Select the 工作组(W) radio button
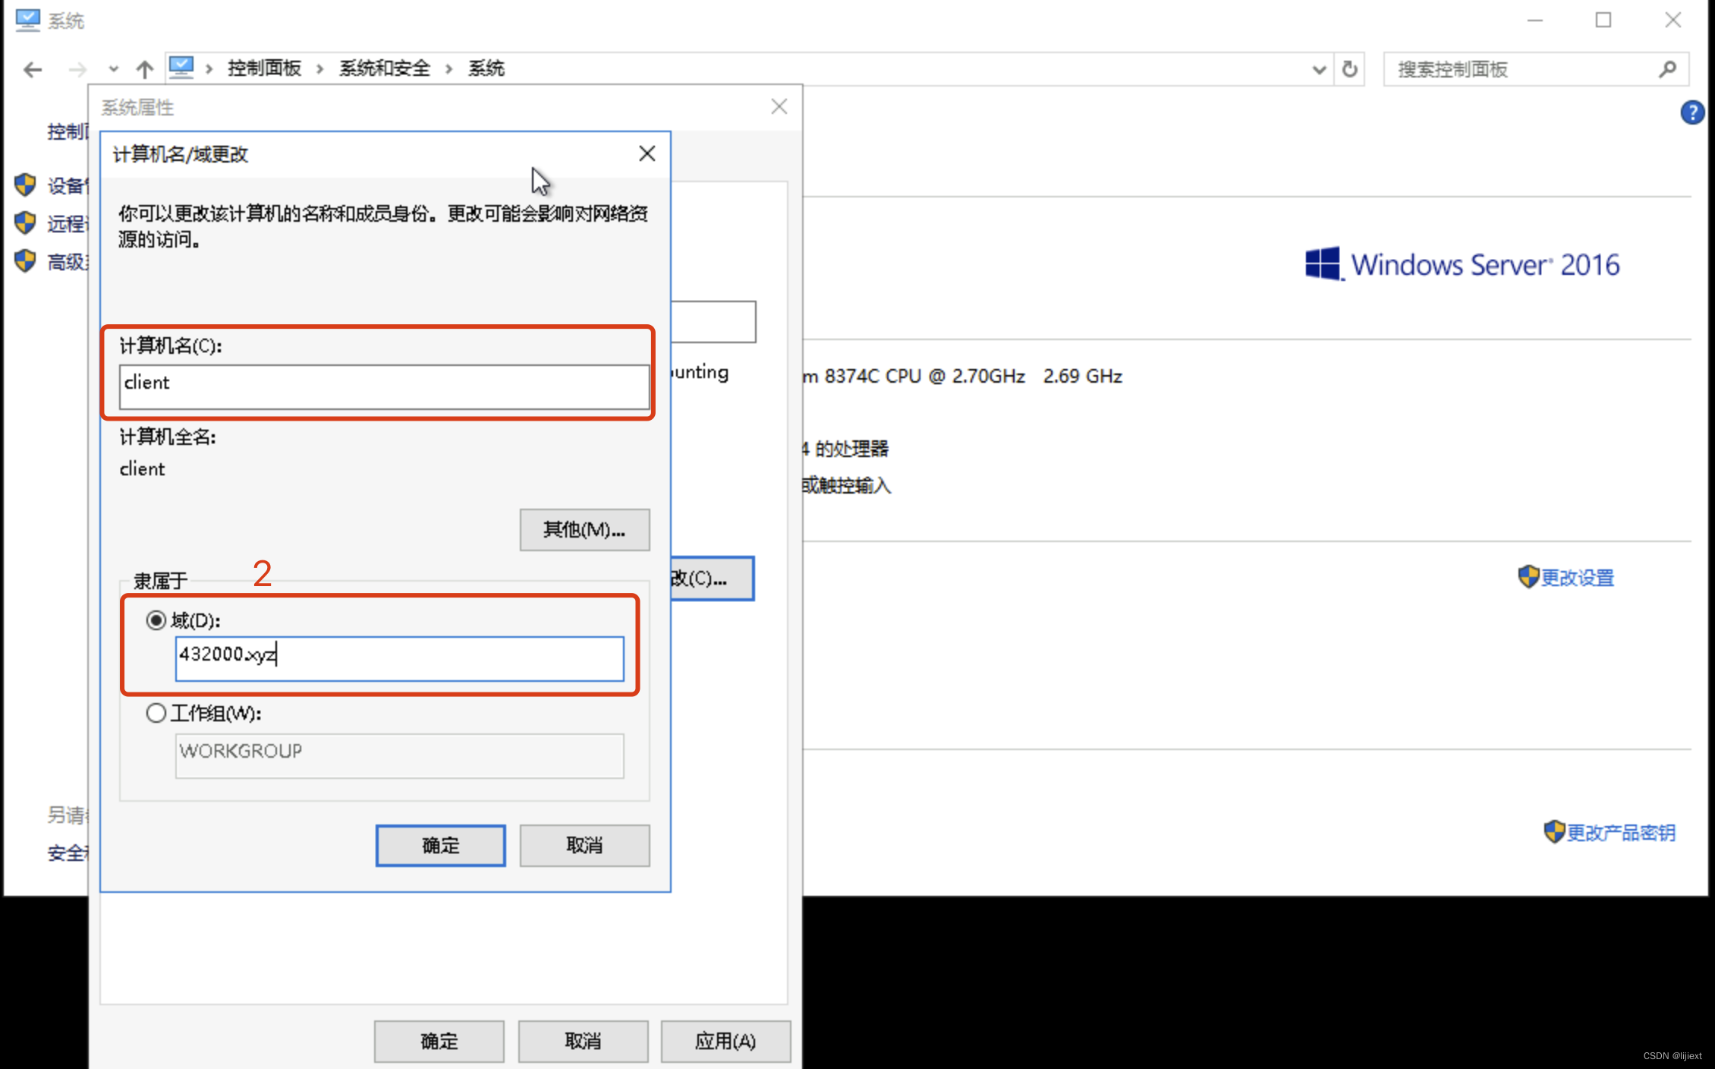 coord(156,713)
